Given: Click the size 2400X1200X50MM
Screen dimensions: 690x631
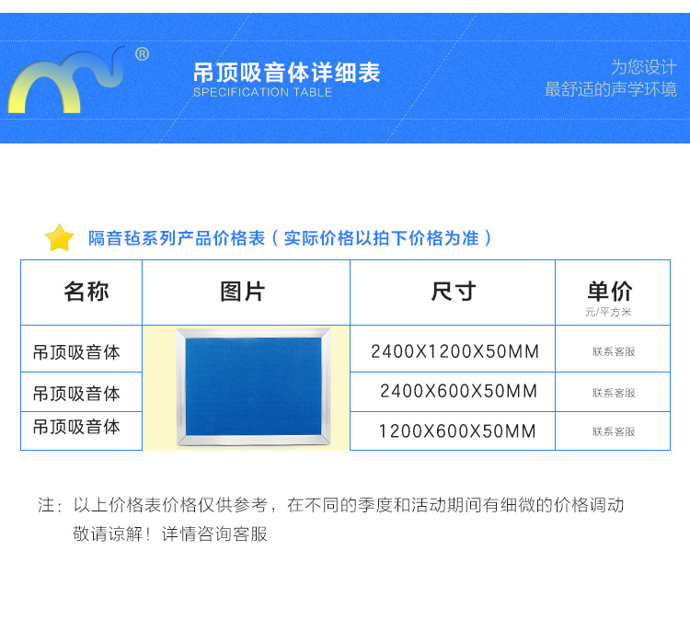Looking at the screenshot, I should point(455,351).
